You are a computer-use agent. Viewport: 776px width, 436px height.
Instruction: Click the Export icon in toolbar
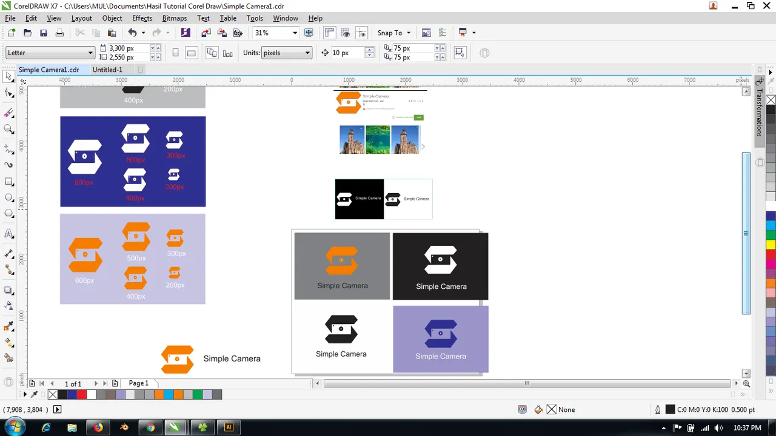[222, 33]
